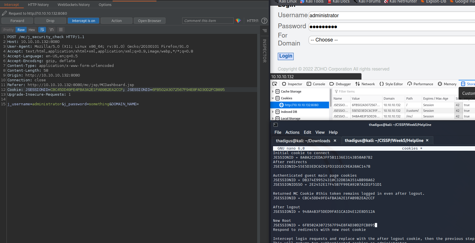475x243 pixels.
Task: Open the HTTP history tab
Action: 38,5
